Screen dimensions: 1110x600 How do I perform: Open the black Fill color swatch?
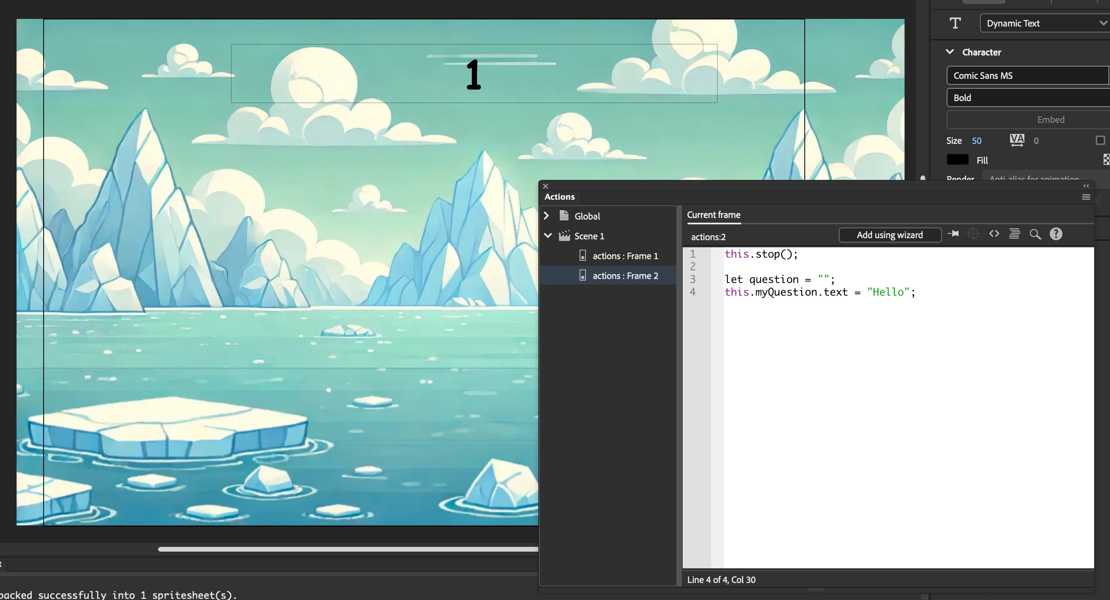[957, 160]
